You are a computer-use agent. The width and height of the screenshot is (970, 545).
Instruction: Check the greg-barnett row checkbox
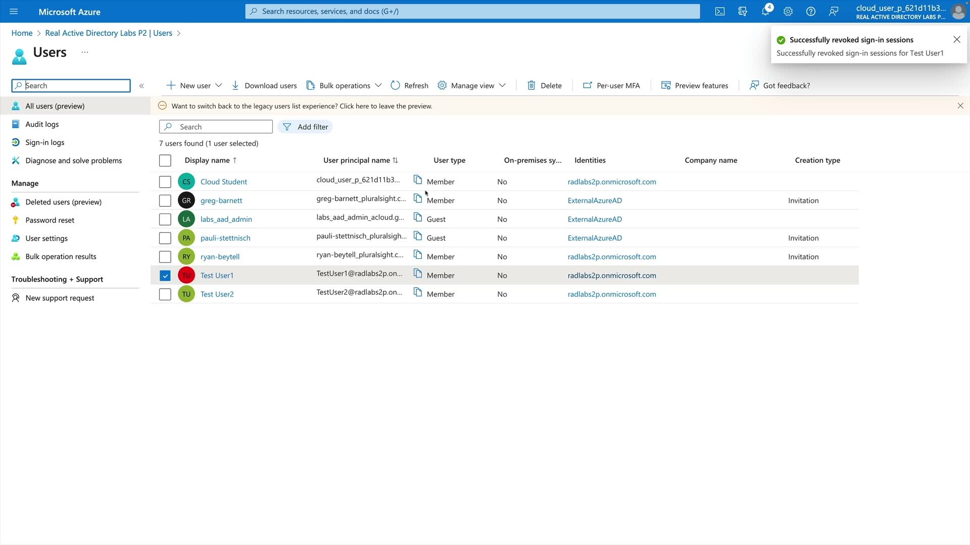(165, 201)
